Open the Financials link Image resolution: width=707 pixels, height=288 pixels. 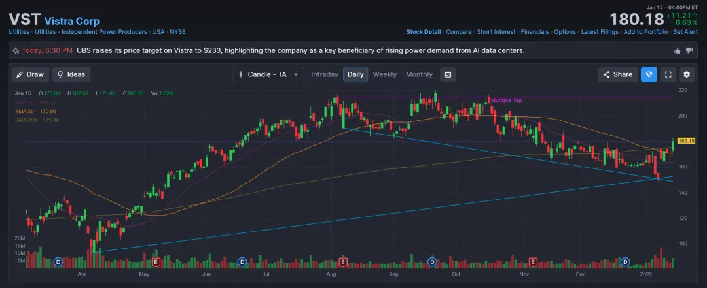pyautogui.click(x=535, y=32)
